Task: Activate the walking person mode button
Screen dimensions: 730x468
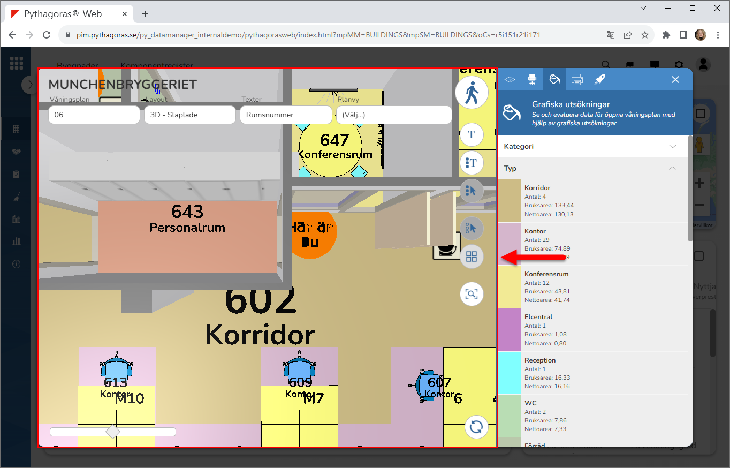Action: pyautogui.click(x=472, y=93)
